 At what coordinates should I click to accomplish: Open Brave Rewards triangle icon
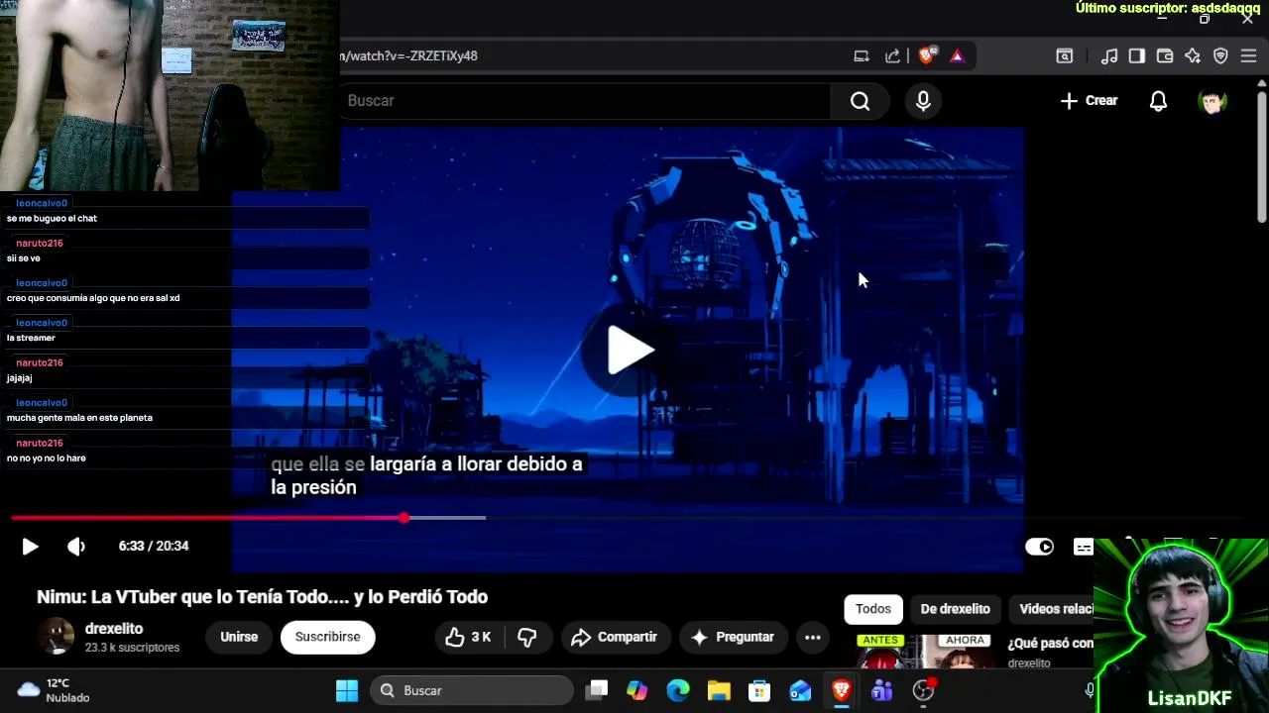coord(957,56)
